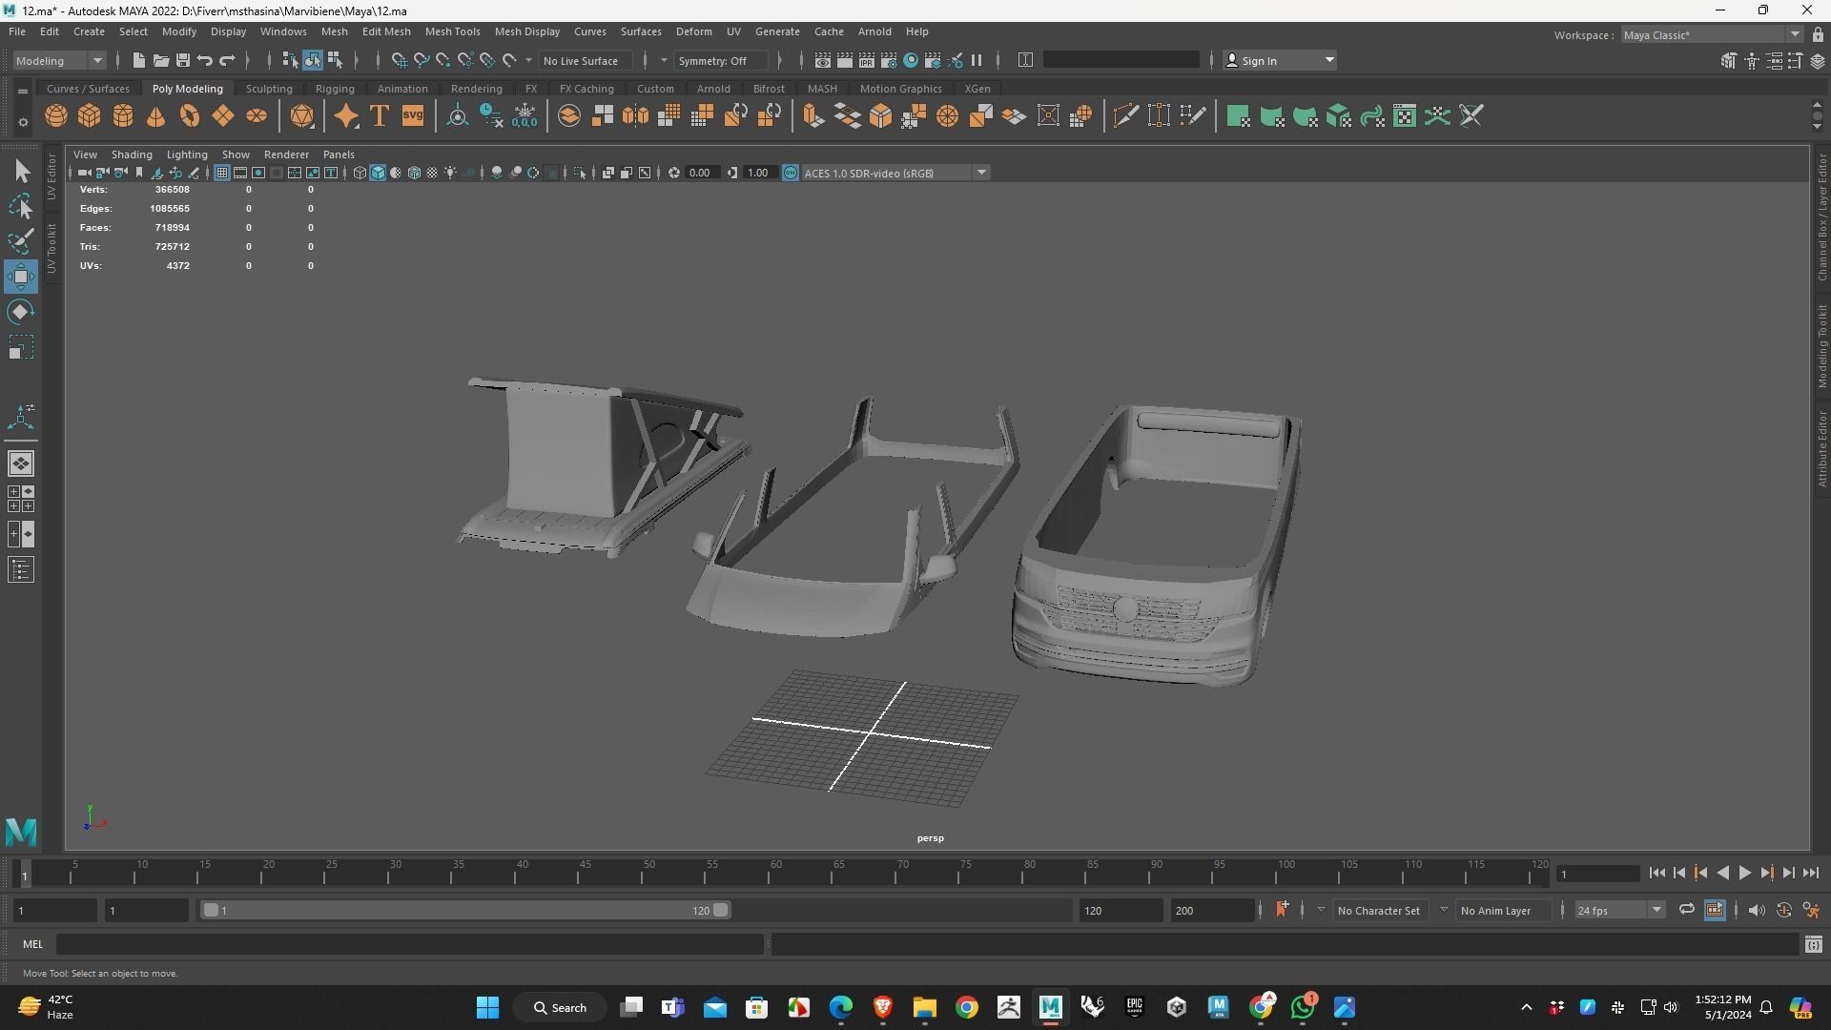
Task: Select the Polygon Sphere shelf icon
Action: tap(56, 116)
